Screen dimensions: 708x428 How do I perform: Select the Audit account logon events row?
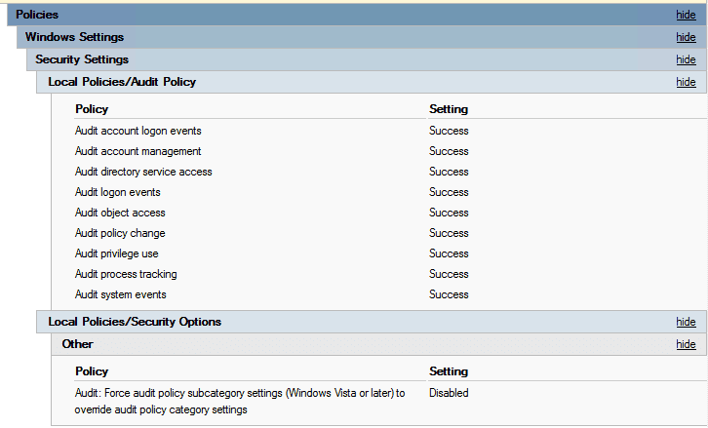[138, 131]
